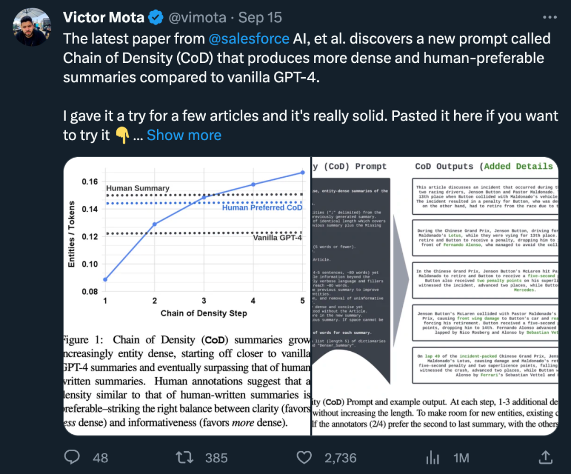Click the 1M views count
Screen dimensions: 571x474
(x=461, y=457)
